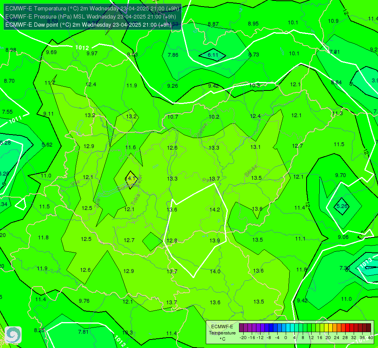This screenshot has width=378, height=348.
Task: Click the 8.25 temperature value
Action: tap(39, 330)
